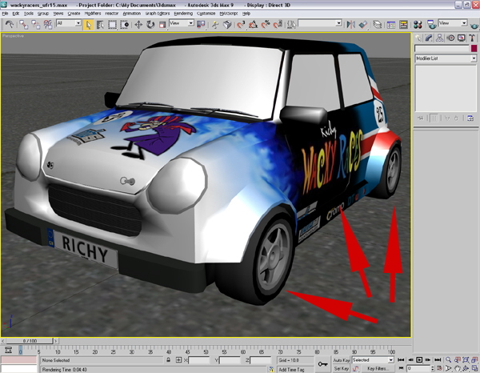Screen dimensions: 480x373
Task: Click the Key Filters button
Action: click(x=377, y=369)
